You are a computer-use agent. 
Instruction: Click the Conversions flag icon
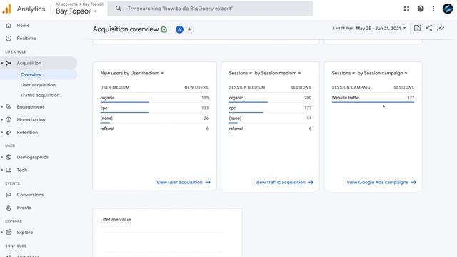pyautogui.click(x=9, y=195)
